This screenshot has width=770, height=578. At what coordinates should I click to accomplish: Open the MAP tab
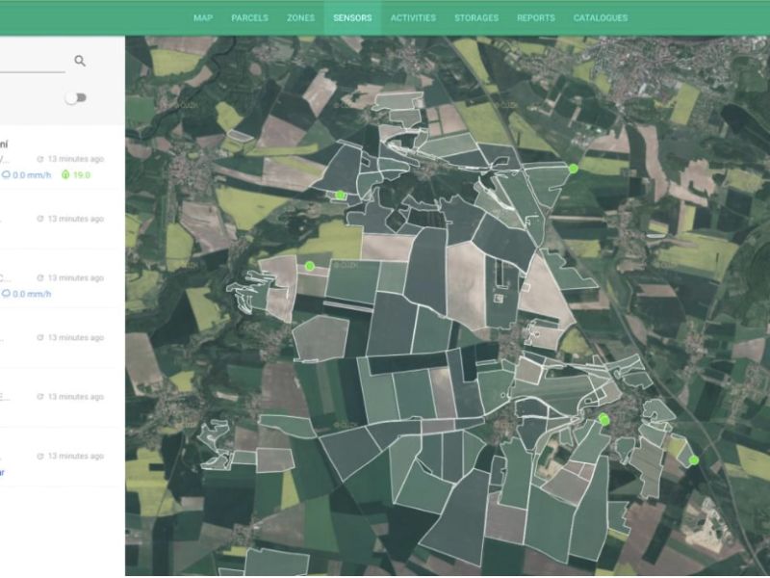(x=203, y=18)
